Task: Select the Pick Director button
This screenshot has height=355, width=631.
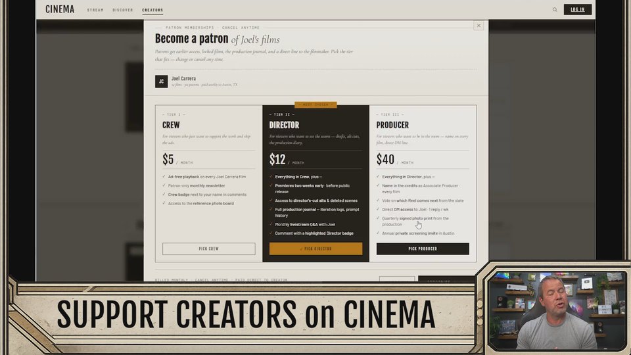Action: (x=315, y=248)
